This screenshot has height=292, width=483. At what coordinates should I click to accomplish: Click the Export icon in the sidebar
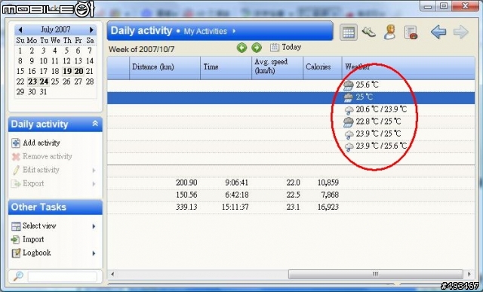pos(15,184)
